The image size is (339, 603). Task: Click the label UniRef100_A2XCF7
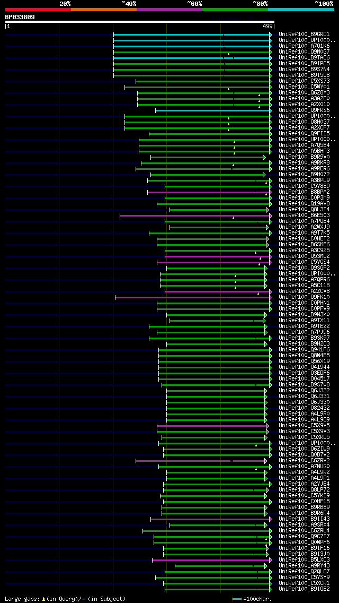304,128
